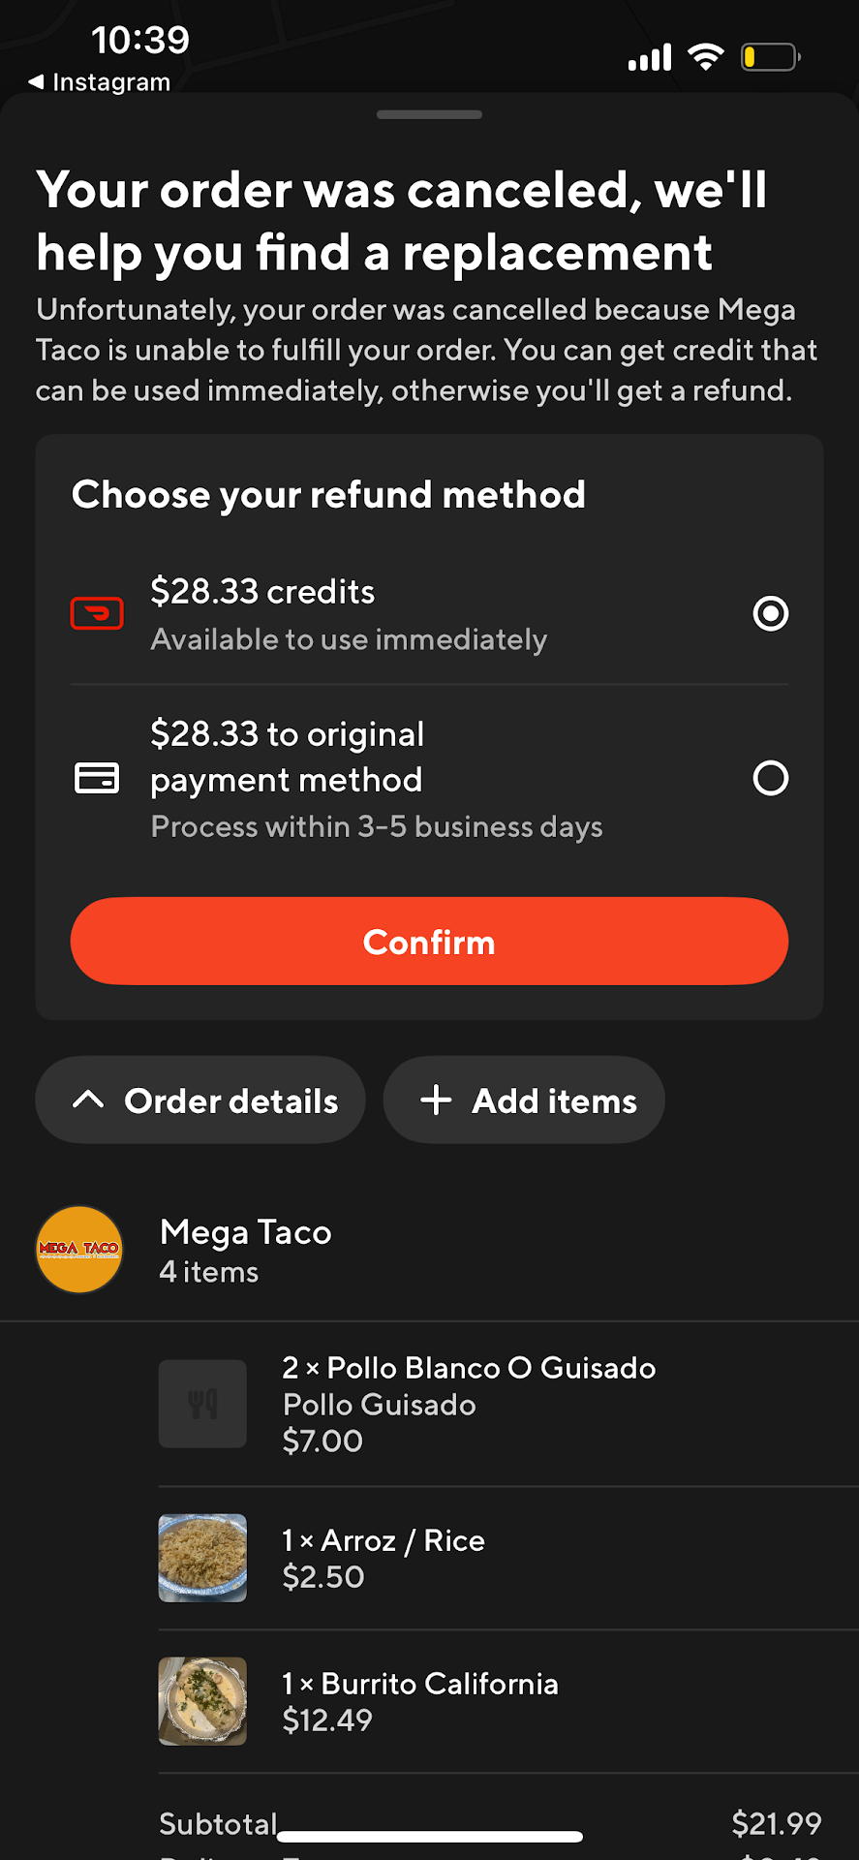Tap the DoorDash credits icon

(x=97, y=613)
